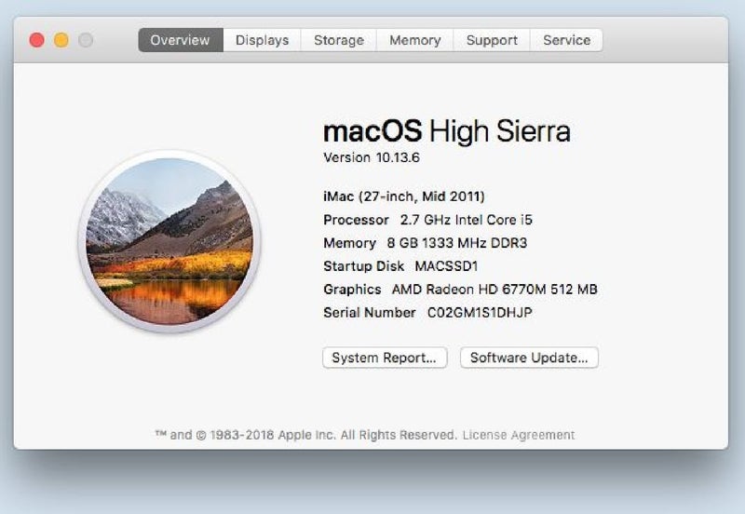The width and height of the screenshot is (745, 514).
Task: Select the Storage tab
Action: 339,40
